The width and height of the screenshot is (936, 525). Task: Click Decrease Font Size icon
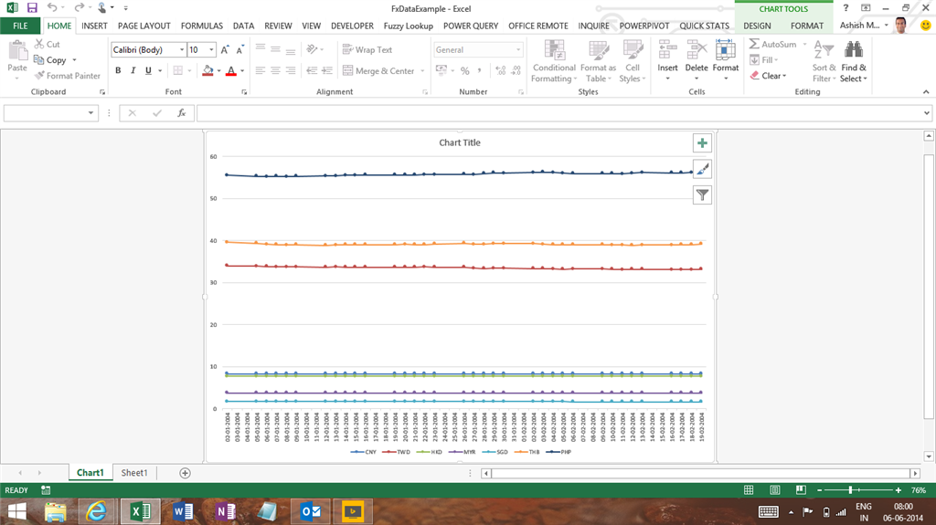(x=239, y=50)
